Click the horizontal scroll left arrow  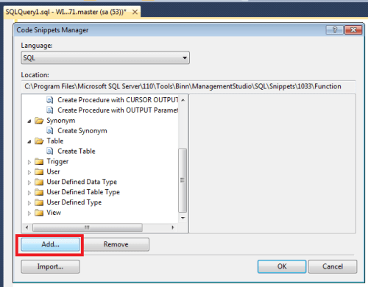pos(26,227)
